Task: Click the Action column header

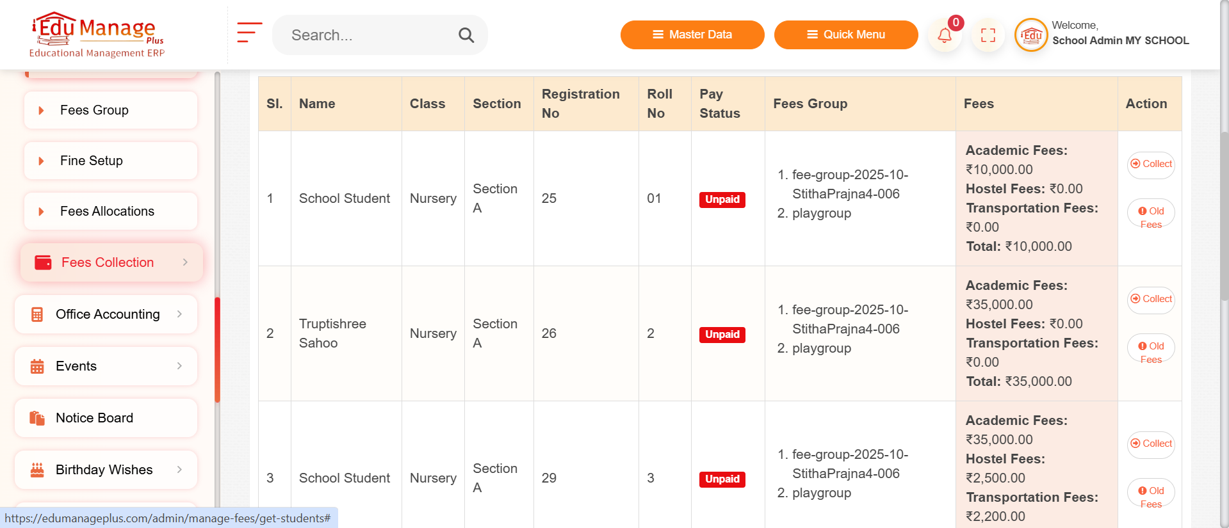Action: pyautogui.click(x=1150, y=104)
